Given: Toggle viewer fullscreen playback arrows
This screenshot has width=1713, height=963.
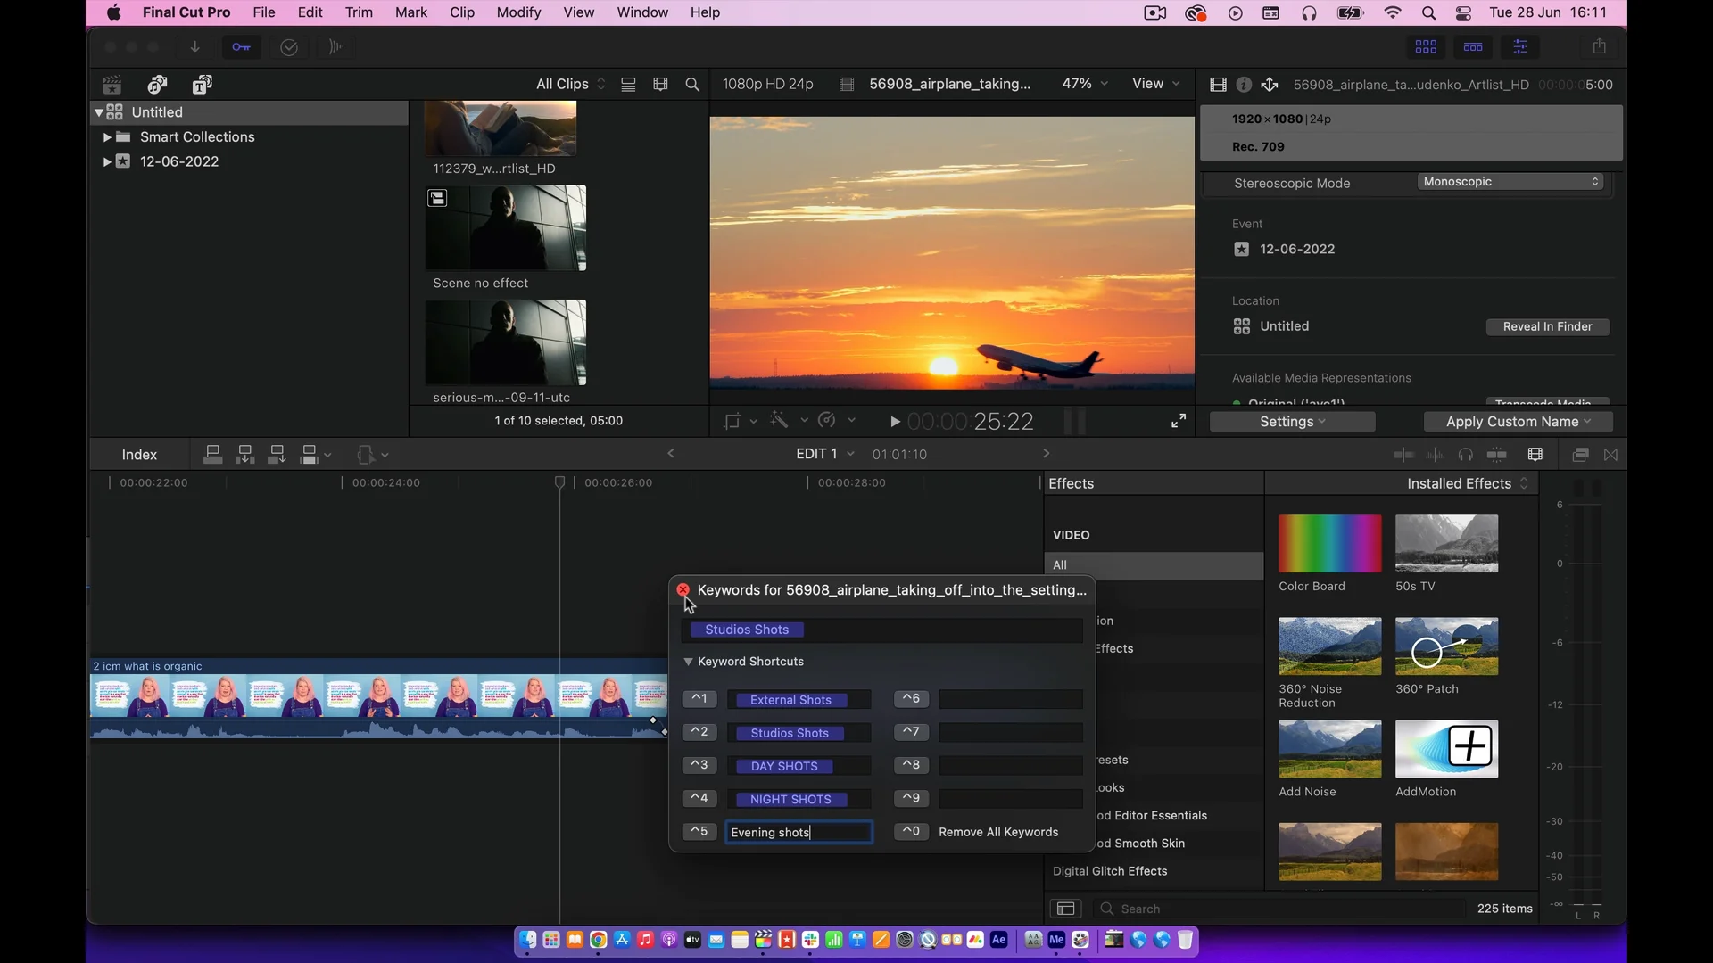Looking at the screenshot, I should point(1179,421).
